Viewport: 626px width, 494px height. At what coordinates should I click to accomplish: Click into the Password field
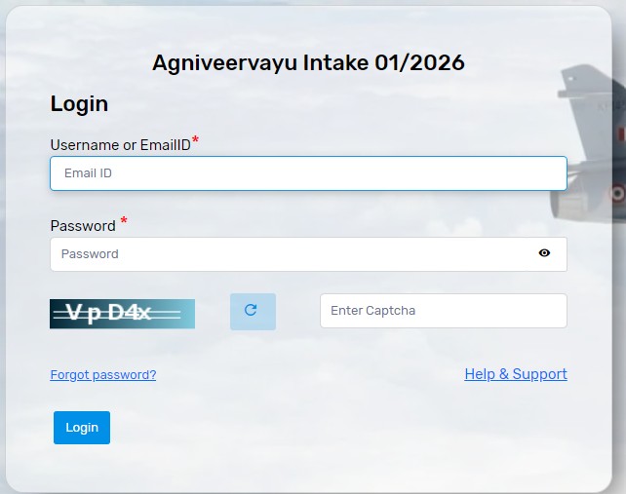pos(308,254)
